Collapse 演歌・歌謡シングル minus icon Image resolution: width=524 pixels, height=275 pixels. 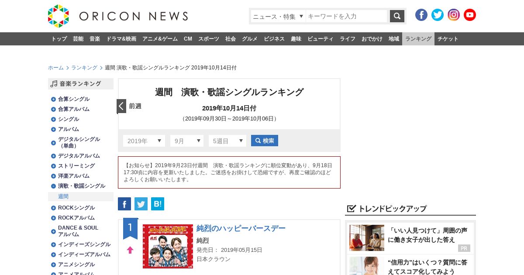(53, 186)
